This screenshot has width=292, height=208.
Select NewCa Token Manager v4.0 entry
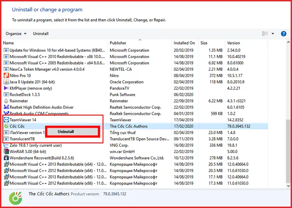47,69
